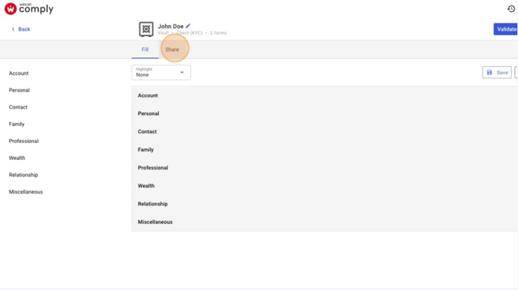Expand the Contact section in form panel
The image size is (518, 290).
click(x=325, y=131)
